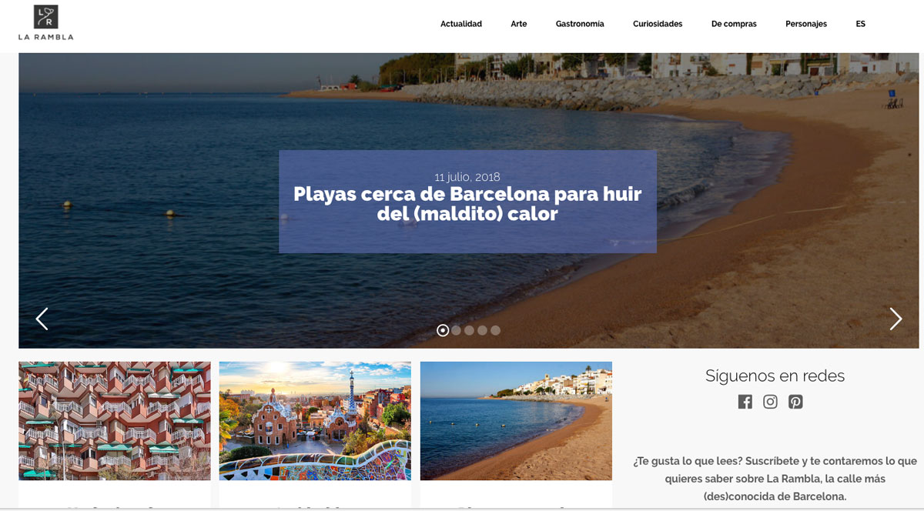The image size is (924, 511).
Task: Open the Pinterest social icon
Action: (x=795, y=402)
